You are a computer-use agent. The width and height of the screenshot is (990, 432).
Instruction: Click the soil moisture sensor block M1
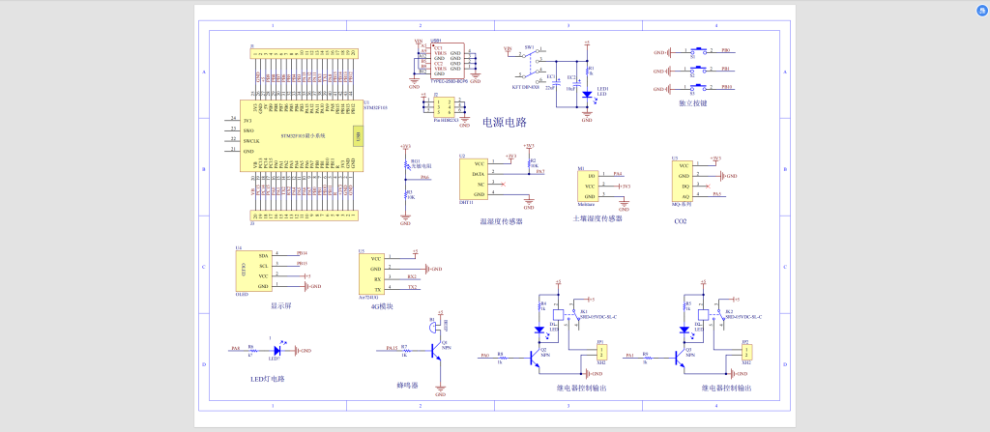[593, 186]
